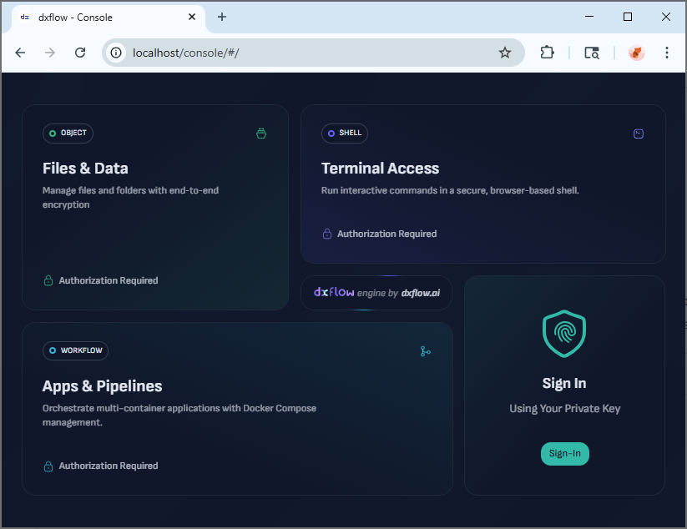
Task: Click the Docker Compose description text
Action: coord(179,416)
